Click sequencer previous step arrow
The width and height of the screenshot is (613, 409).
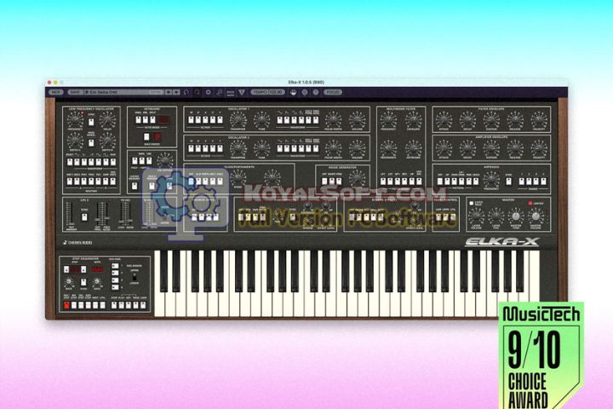(66, 269)
